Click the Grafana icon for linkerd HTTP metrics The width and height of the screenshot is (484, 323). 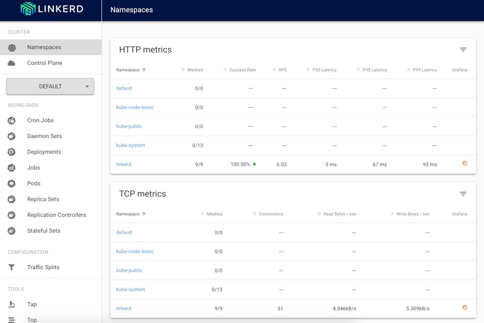[464, 163]
